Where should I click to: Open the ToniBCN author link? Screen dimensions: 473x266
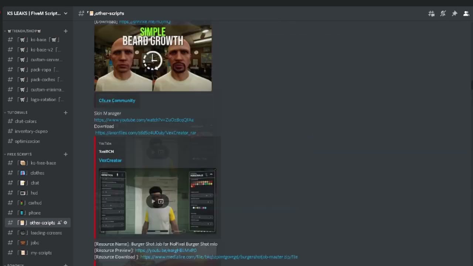(x=106, y=151)
